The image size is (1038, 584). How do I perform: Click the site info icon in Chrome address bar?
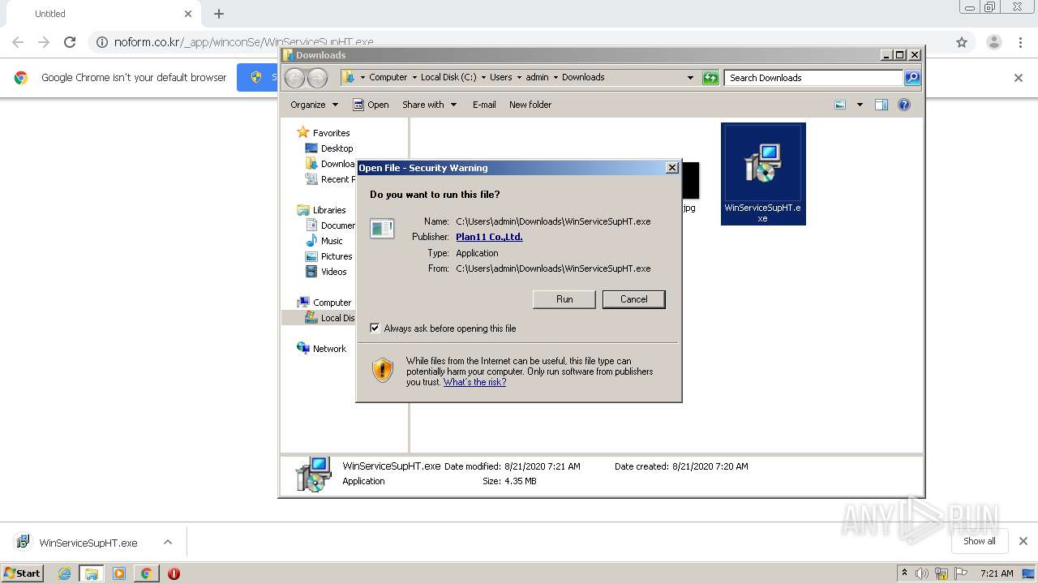coord(101,42)
